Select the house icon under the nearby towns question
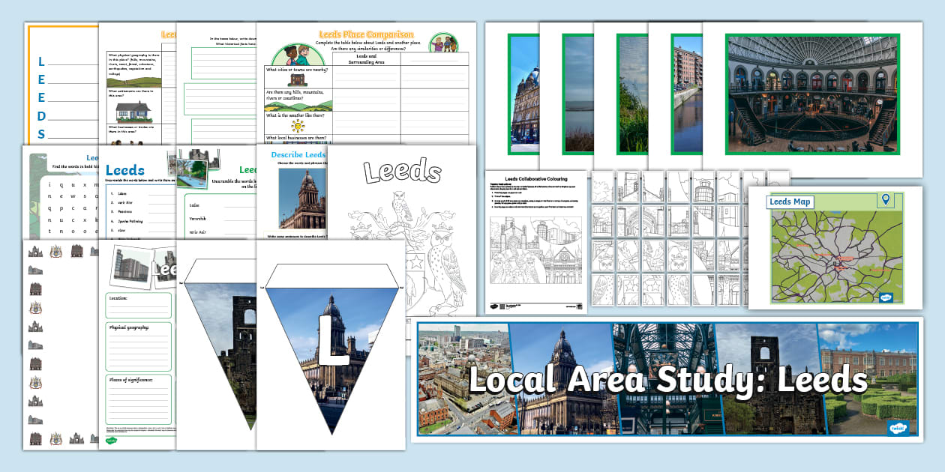945x472 pixels. pos(297,79)
